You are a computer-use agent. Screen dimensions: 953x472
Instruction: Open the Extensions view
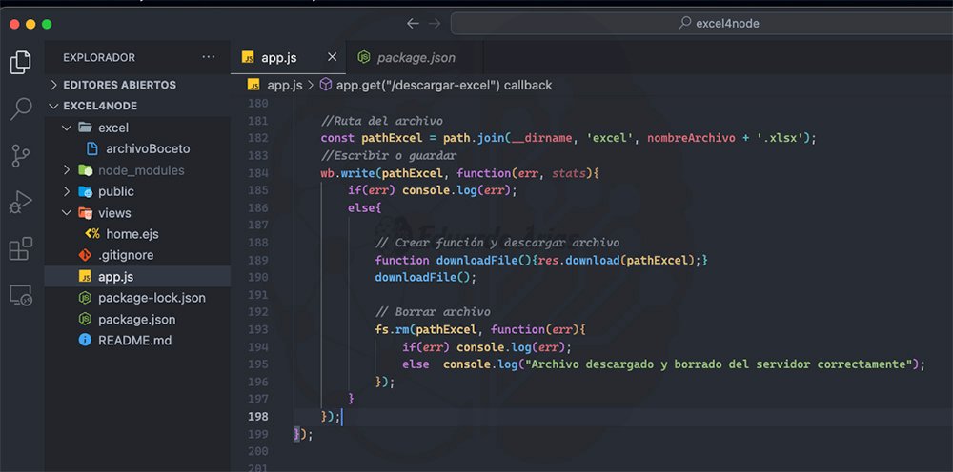tap(21, 248)
